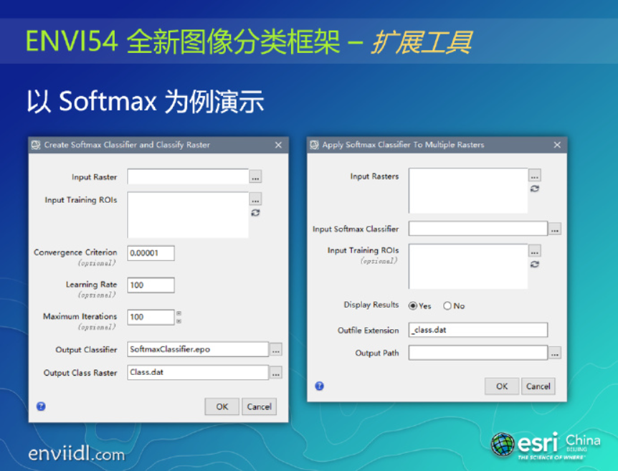Viewport: 618px width, 471px height.
Task: Focus the Input Softmax Classifier field
Action: (478, 229)
